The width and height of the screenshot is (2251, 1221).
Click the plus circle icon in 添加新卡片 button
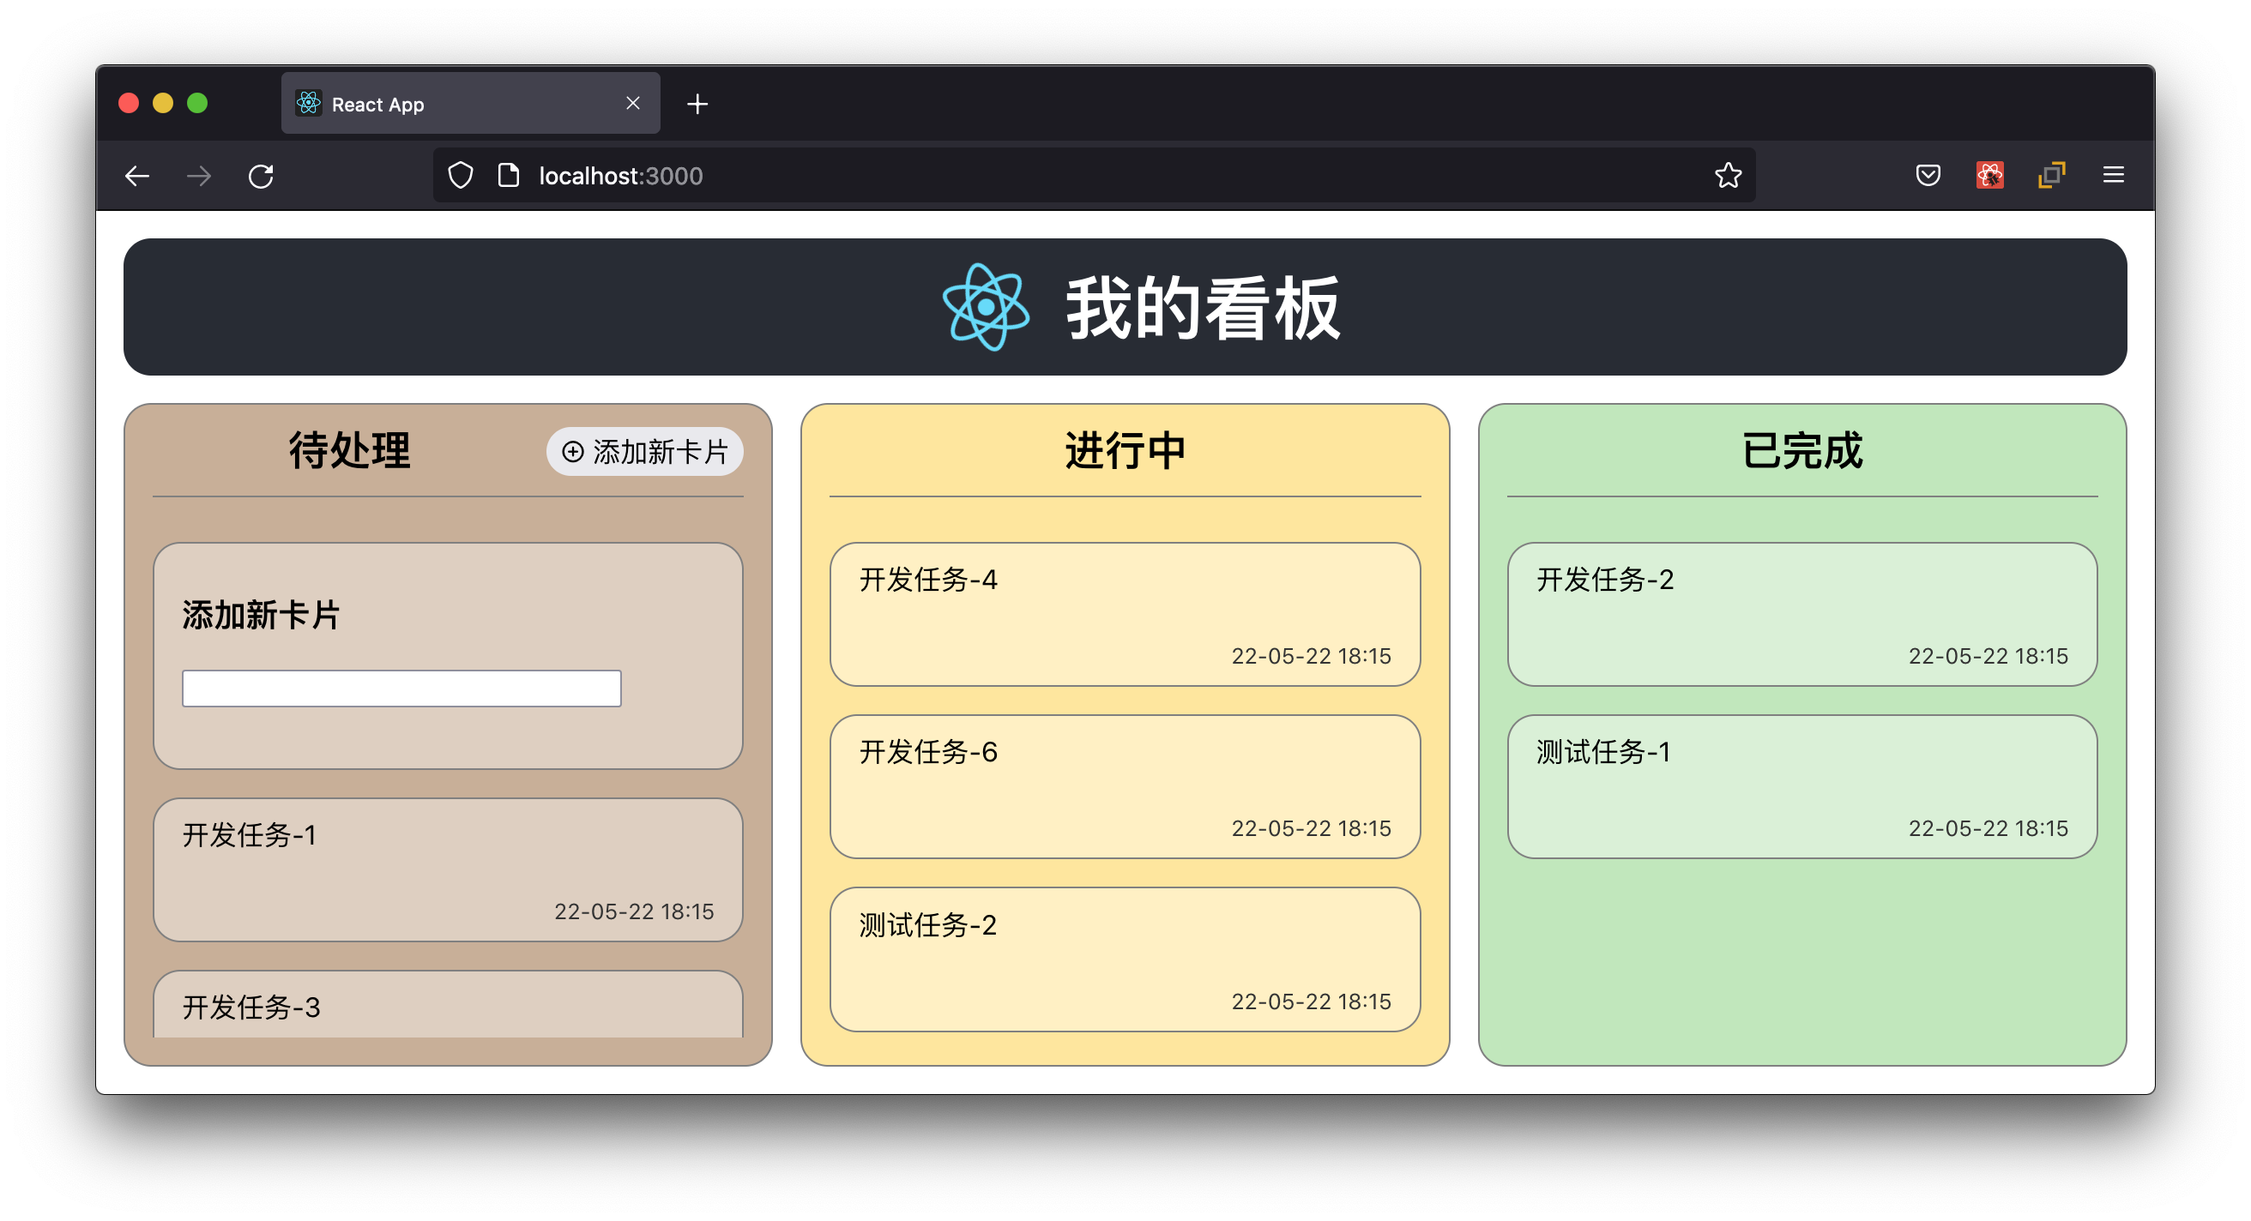pos(572,452)
